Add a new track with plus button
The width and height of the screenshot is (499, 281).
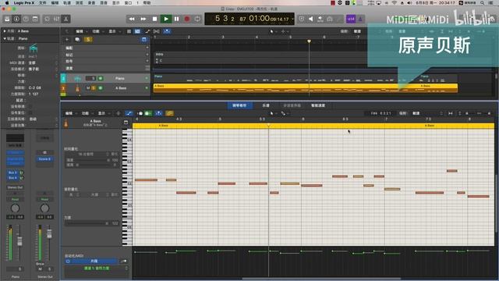click(x=67, y=40)
